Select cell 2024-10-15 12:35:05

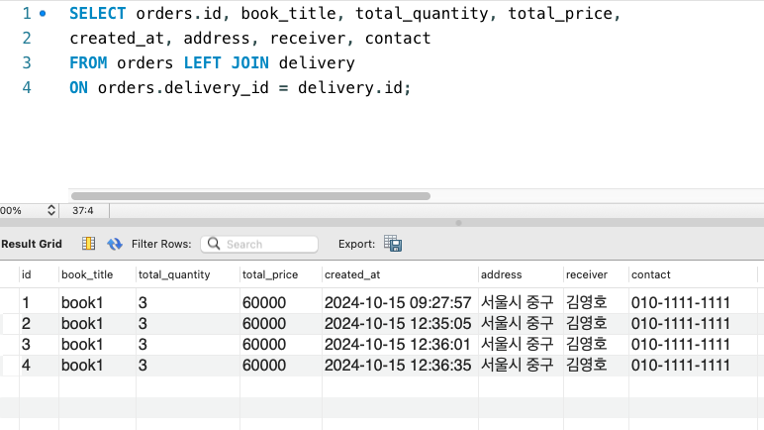[398, 324]
